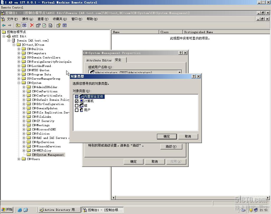Viewport: 271px width, 214px height.
Task: Open the 文件(F) menu
Action: point(12,19)
